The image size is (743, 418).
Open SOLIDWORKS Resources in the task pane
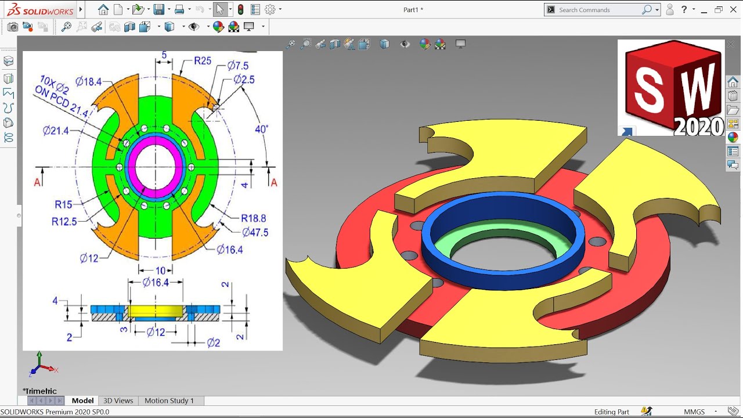coord(733,81)
